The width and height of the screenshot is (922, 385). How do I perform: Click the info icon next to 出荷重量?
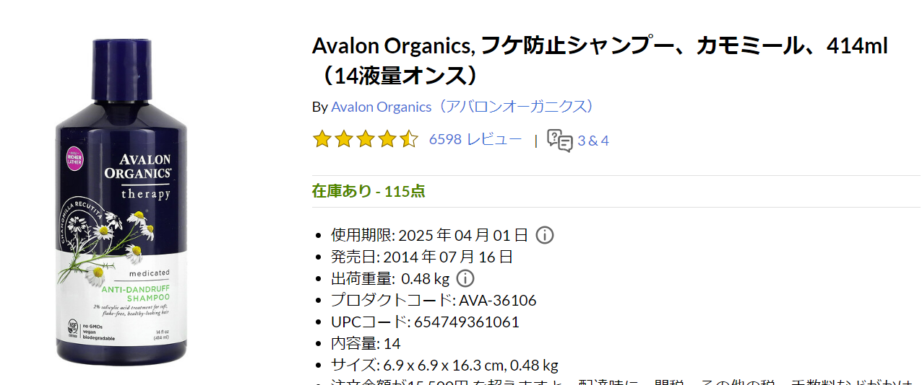(x=465, y=278)
